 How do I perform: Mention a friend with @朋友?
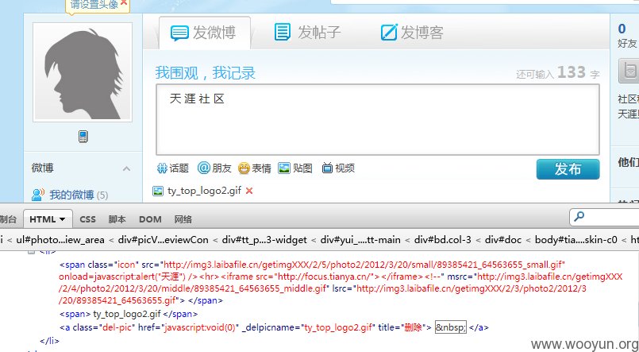point(214,168)
